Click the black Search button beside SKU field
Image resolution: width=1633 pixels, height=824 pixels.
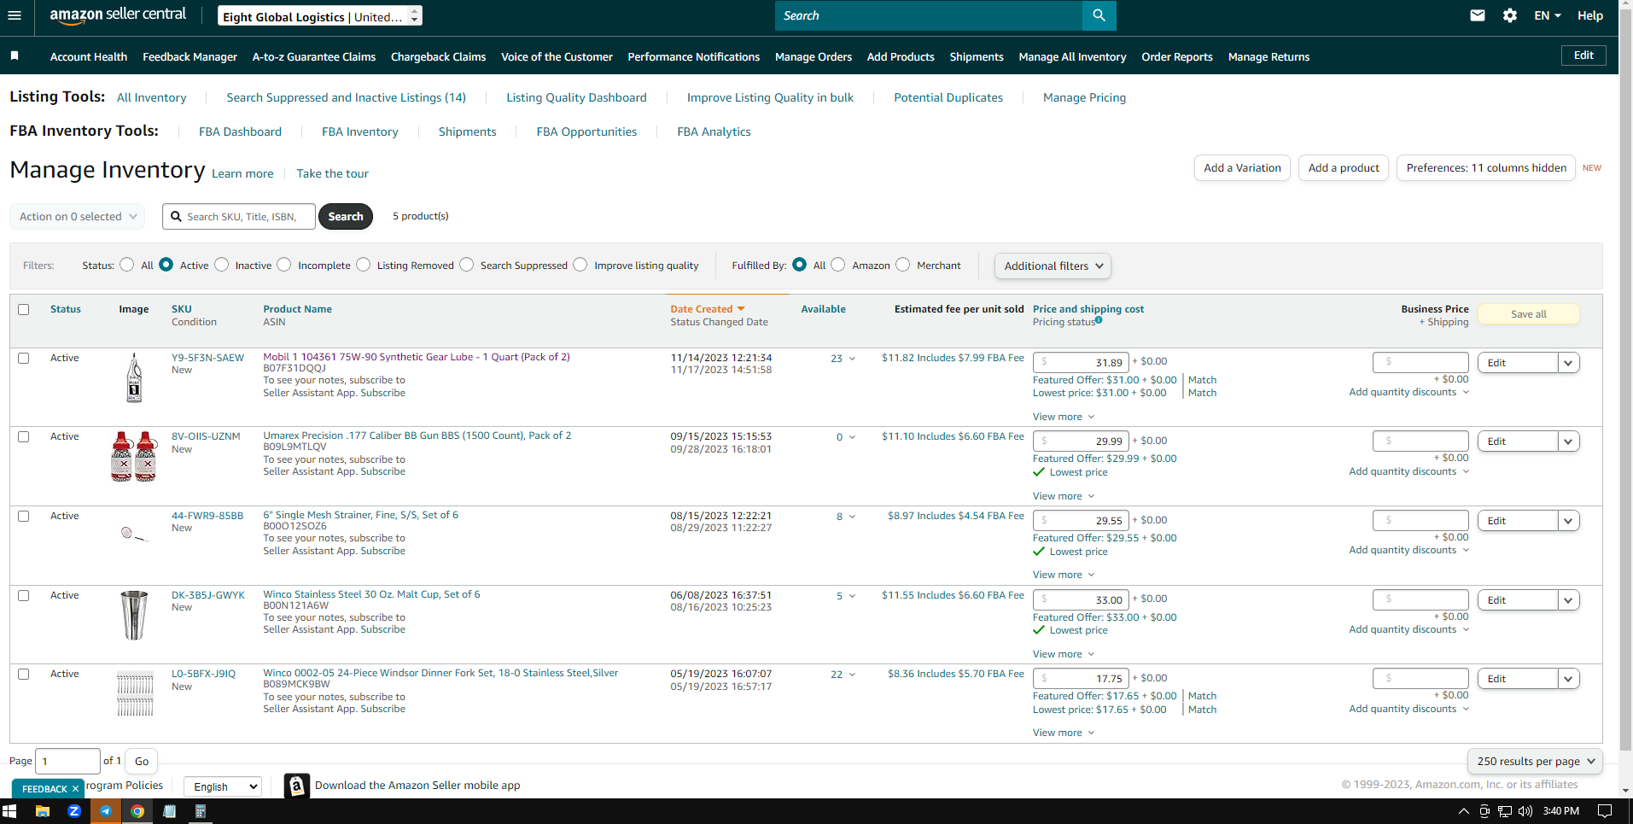click(346, 217)
